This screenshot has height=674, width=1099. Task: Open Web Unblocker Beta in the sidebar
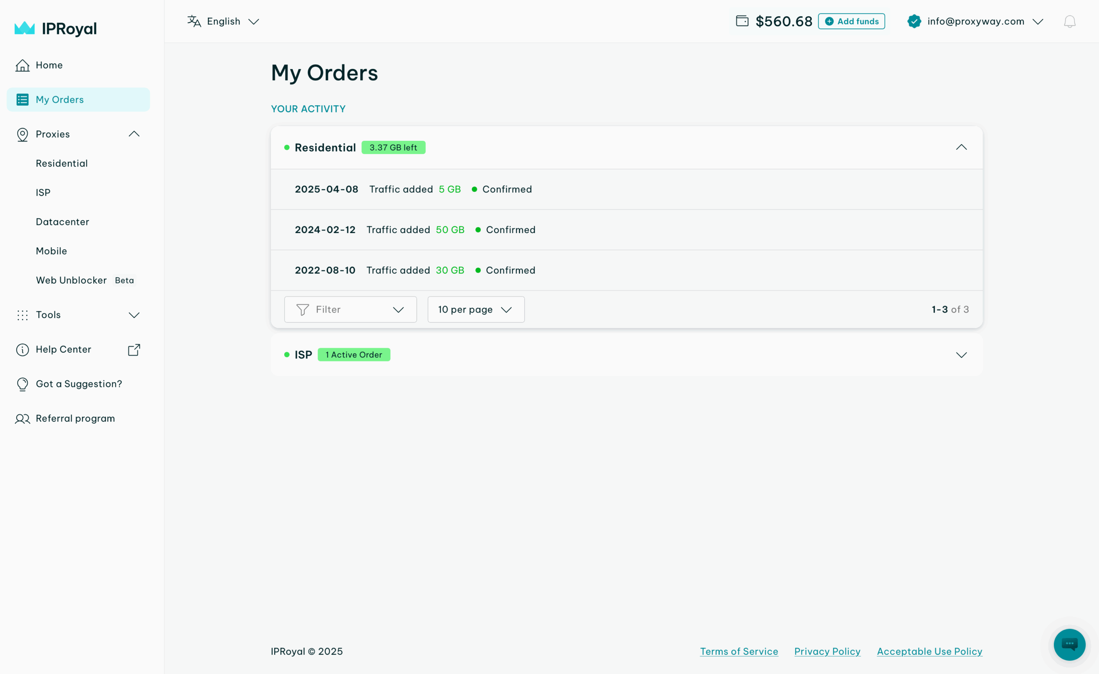click(x=85, y=280)
